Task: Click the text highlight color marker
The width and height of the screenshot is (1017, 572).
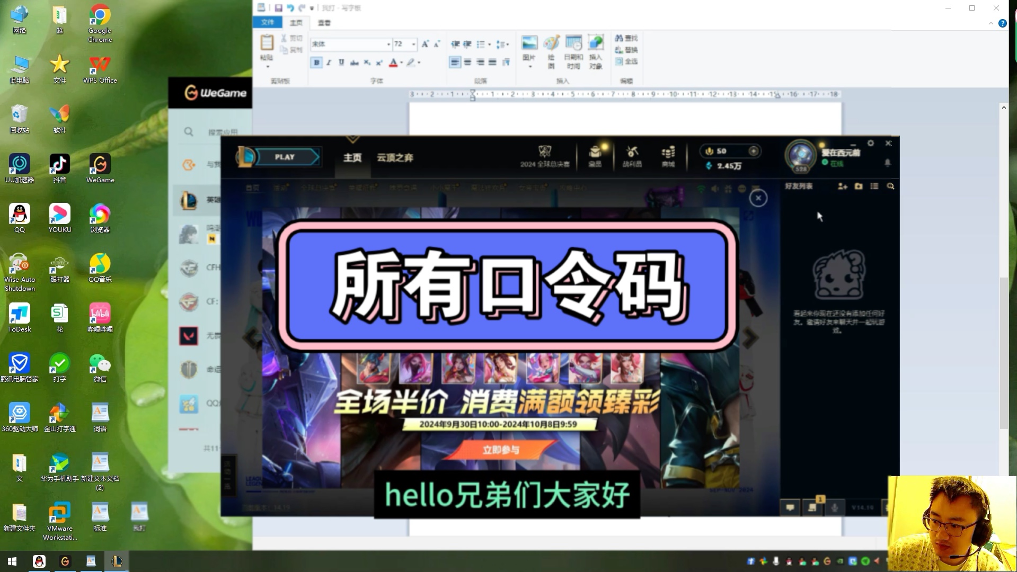Action: tap(410, 62)
